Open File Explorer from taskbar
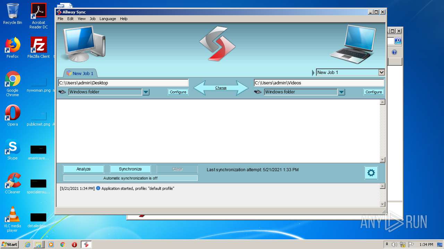The height and width of the screenshot is (249, 444). pyautogui.click(x=39, y=245)
